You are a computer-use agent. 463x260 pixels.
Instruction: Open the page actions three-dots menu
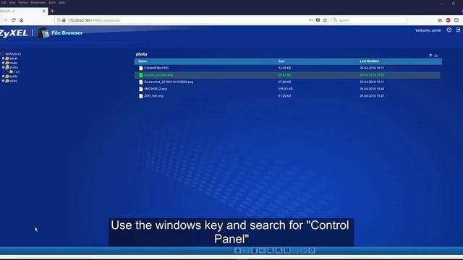click(x=310, y=20)
